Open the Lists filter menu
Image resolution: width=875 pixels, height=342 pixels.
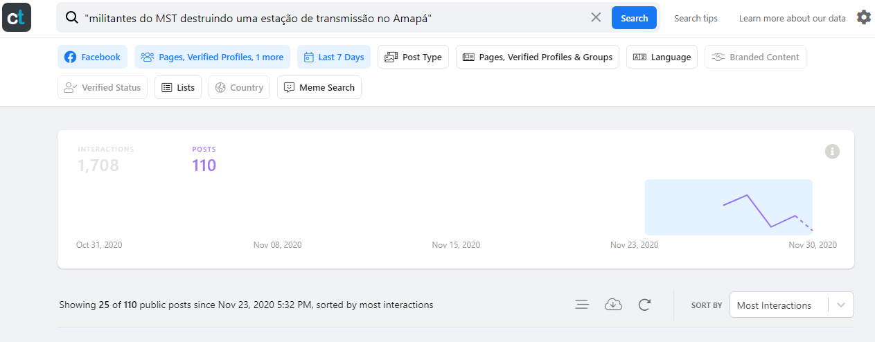pyautogui.click(x=178, y=87)
